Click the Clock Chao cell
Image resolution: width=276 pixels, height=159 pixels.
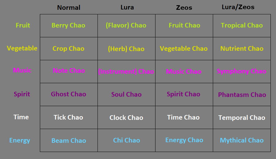126,117
